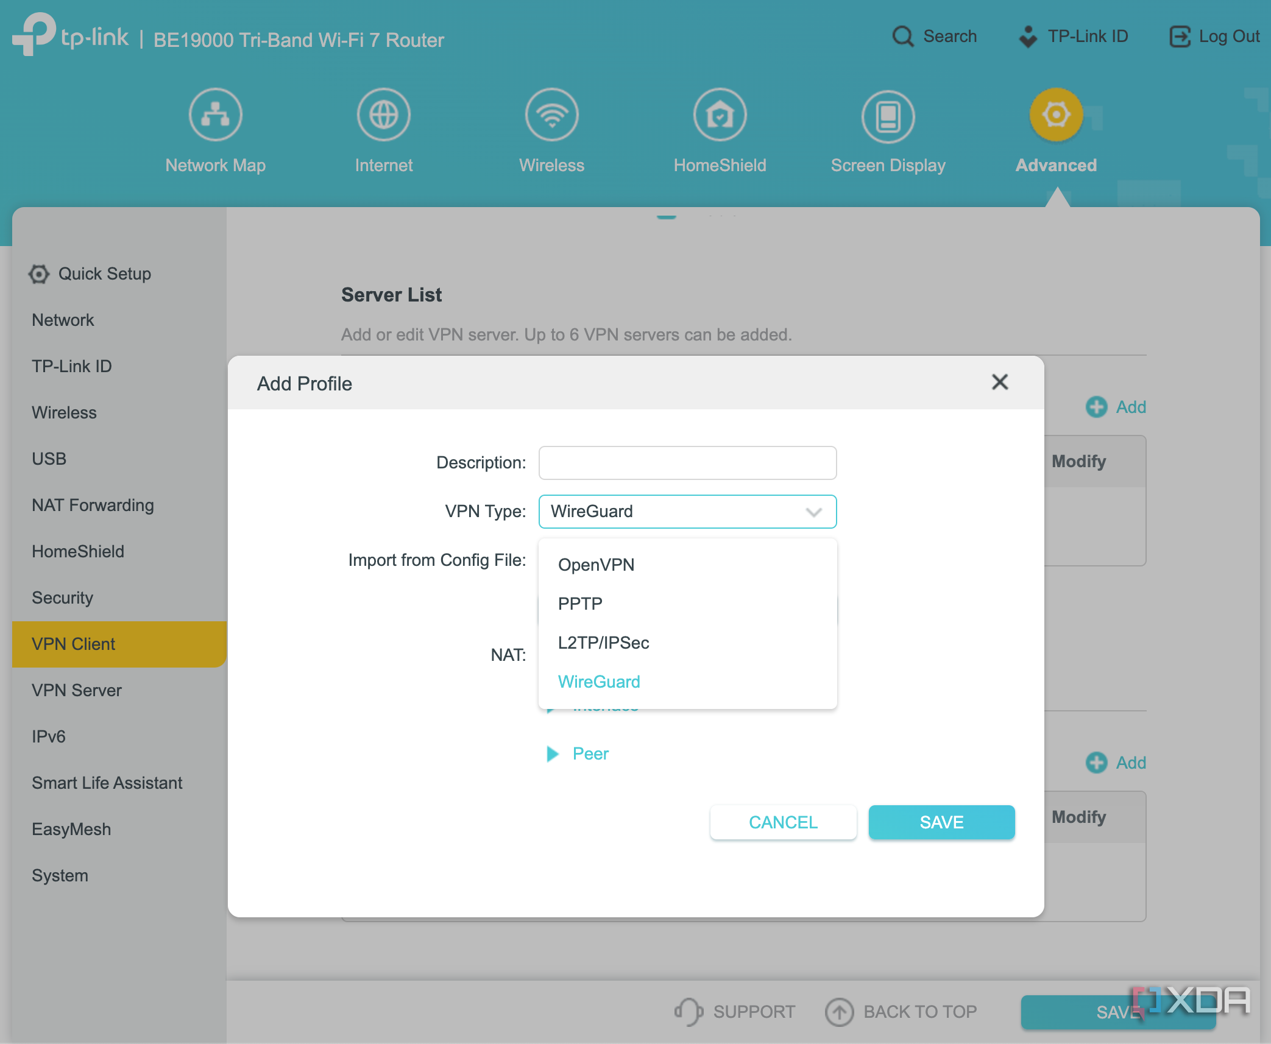The width and height of the screenshot is (1271, 1044).
Task: Open Network in sidebar
Action: [x=119, y=320]
